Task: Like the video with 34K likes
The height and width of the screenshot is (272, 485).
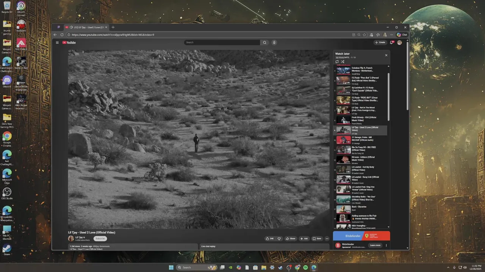Action: tap(269, 238)
